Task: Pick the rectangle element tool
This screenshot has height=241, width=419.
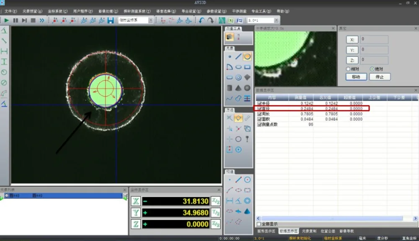Action: [x=248, y=67]
